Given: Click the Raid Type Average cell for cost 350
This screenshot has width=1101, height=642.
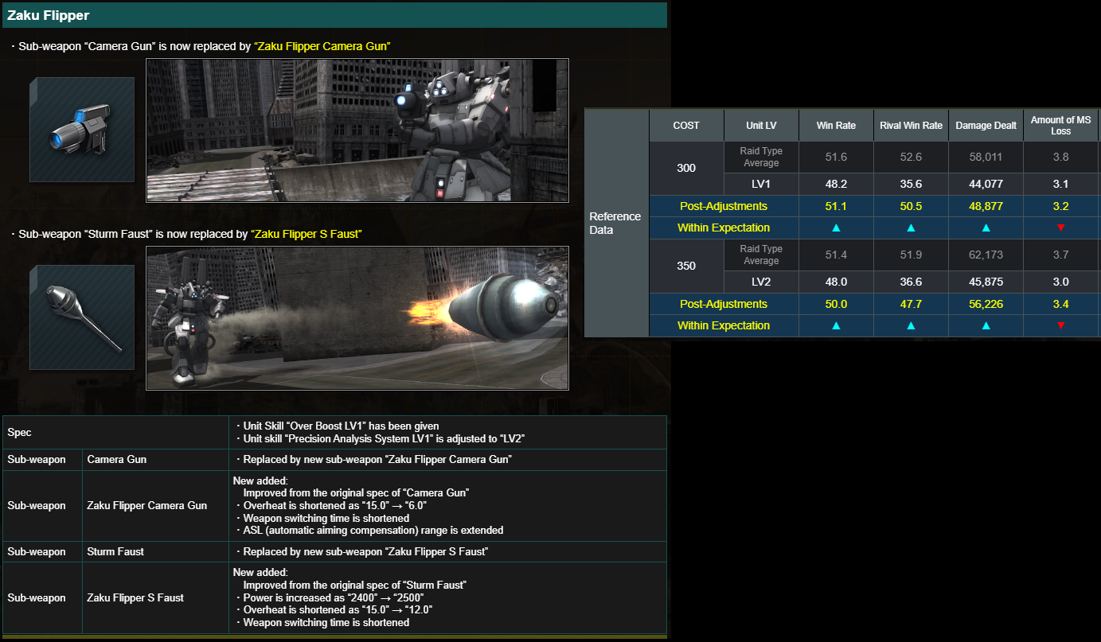Looking at the screenshot, I should pos(761,255).
